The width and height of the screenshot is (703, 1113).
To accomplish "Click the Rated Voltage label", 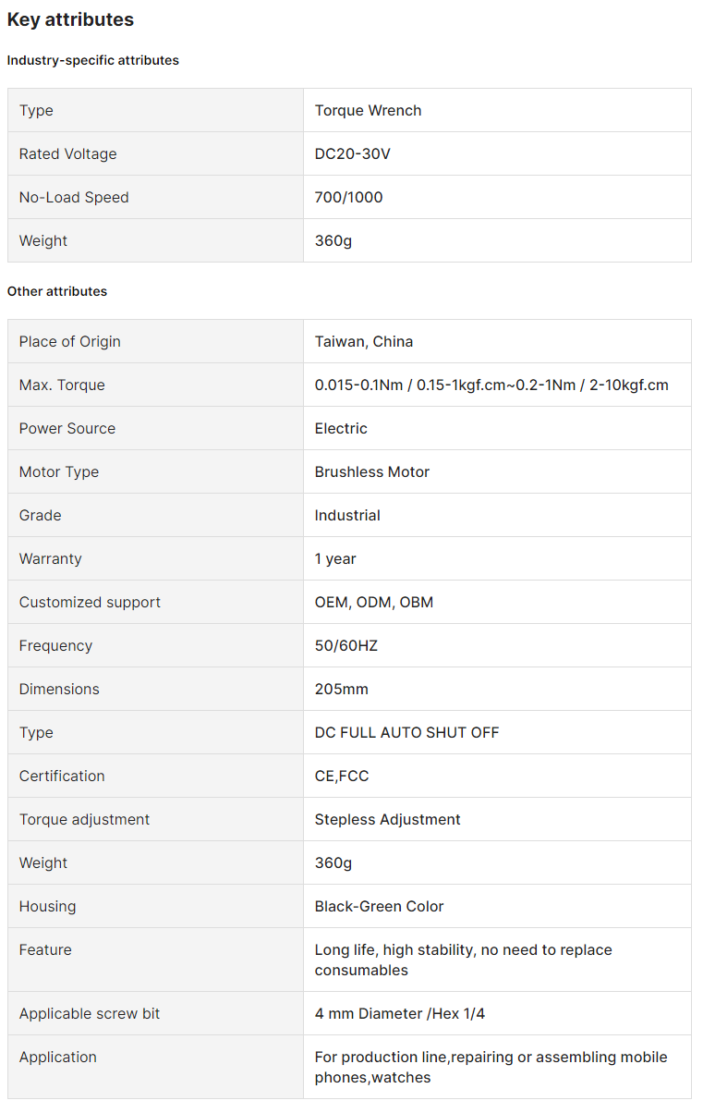I will click(67, 153).
